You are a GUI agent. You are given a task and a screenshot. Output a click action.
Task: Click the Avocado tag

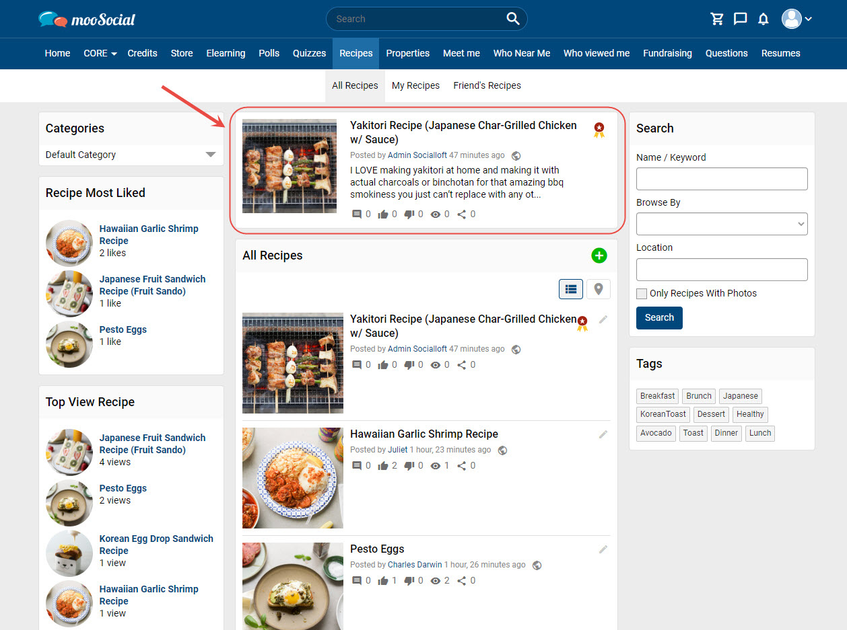(656, 433)
